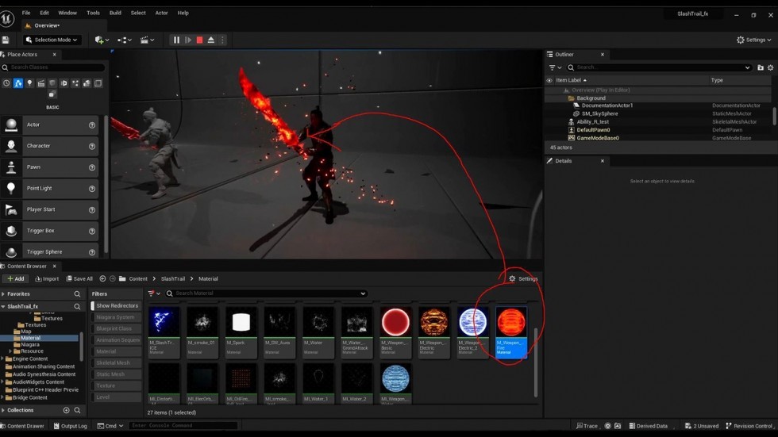Open the add content cube dropdown
778x437 pixels.
click(101, 40)
